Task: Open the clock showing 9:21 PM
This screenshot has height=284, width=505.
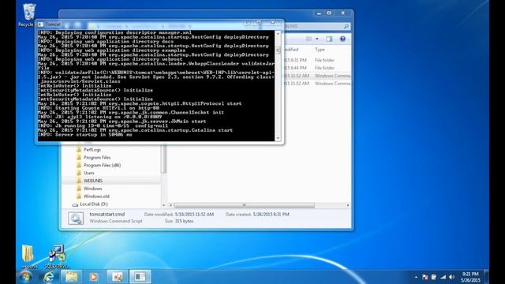Action: pos(470,277)
